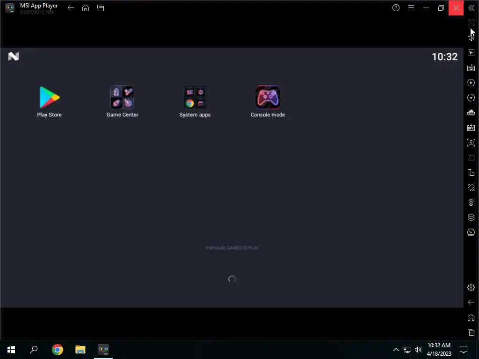Install an APK via sidebar icon
Viewport: 479px width, 359px height.
click(471, 128)
